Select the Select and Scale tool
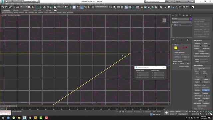This screenshot has width=213, height=120. 51,7
